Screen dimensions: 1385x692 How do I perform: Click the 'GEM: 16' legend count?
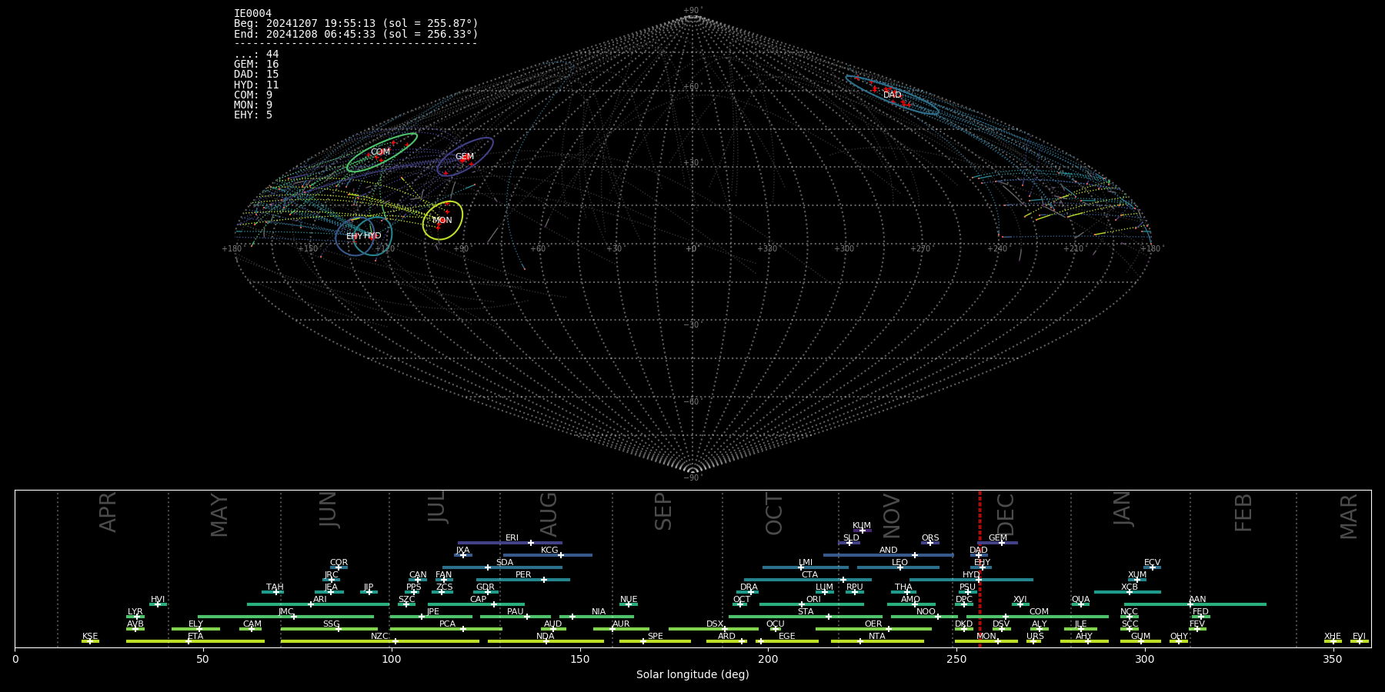(x=256, y=65)
